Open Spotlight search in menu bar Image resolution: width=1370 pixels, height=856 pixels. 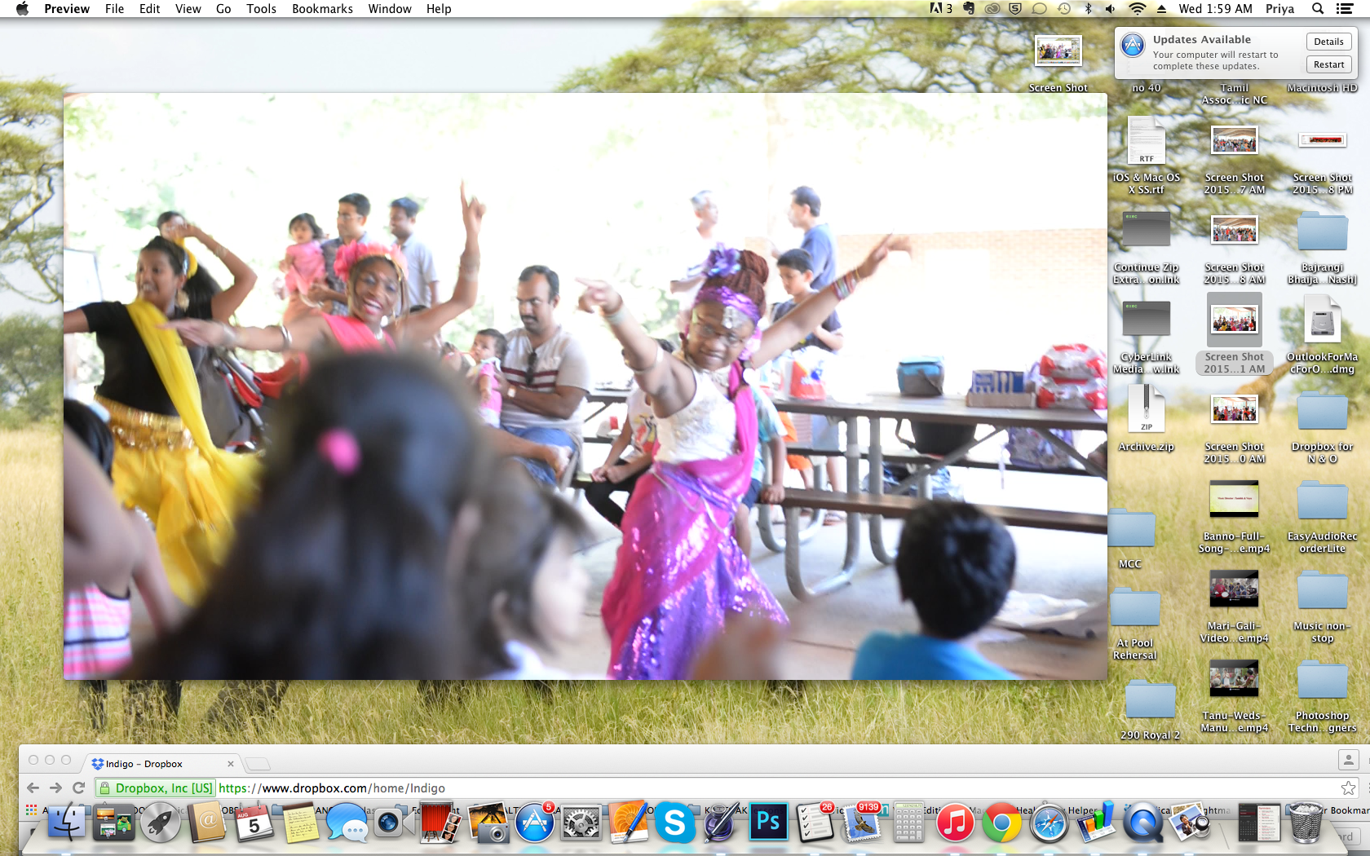pyautogui.click(x=1318, y=9)
